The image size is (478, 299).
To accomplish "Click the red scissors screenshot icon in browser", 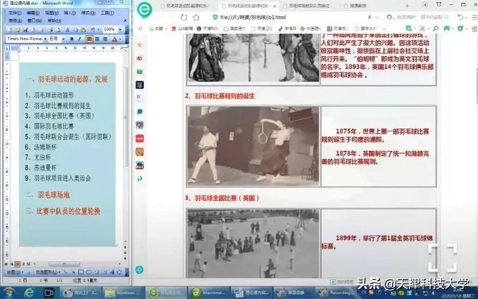I will coord(422,28).
